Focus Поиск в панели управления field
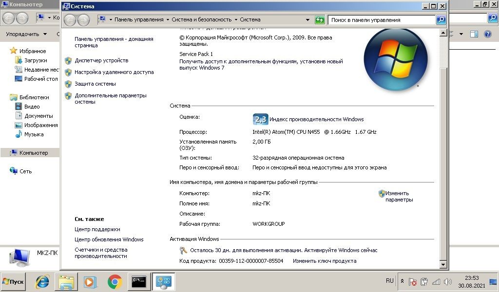This screenshot has height=292, width=499. pos(382,19)
